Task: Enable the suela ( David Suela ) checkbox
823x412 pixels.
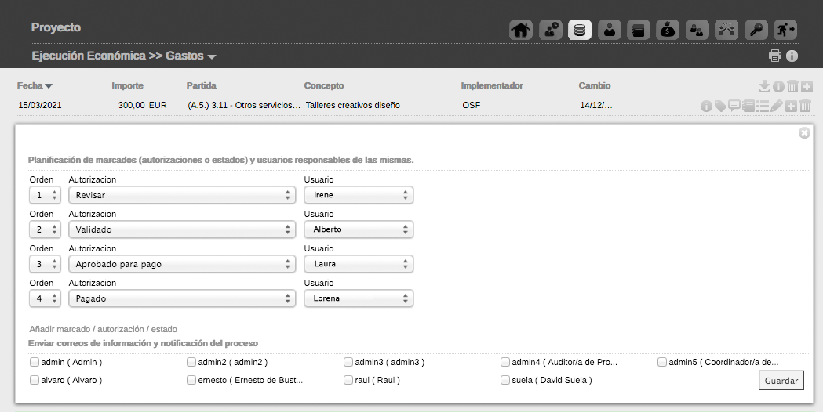Action: coord(505,380)
